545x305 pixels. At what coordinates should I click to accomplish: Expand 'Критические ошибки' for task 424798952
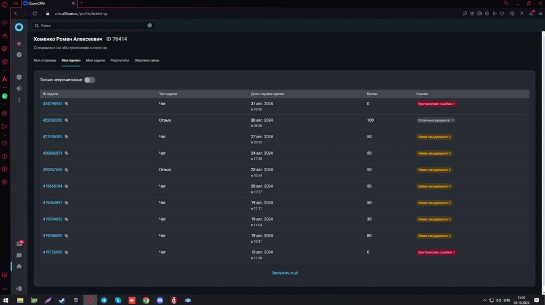(x=436, y=104)
